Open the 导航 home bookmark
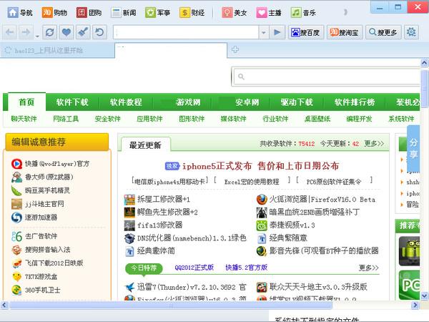Image resolution: width=429 pixels, height=322 pixels. [20, 13]
